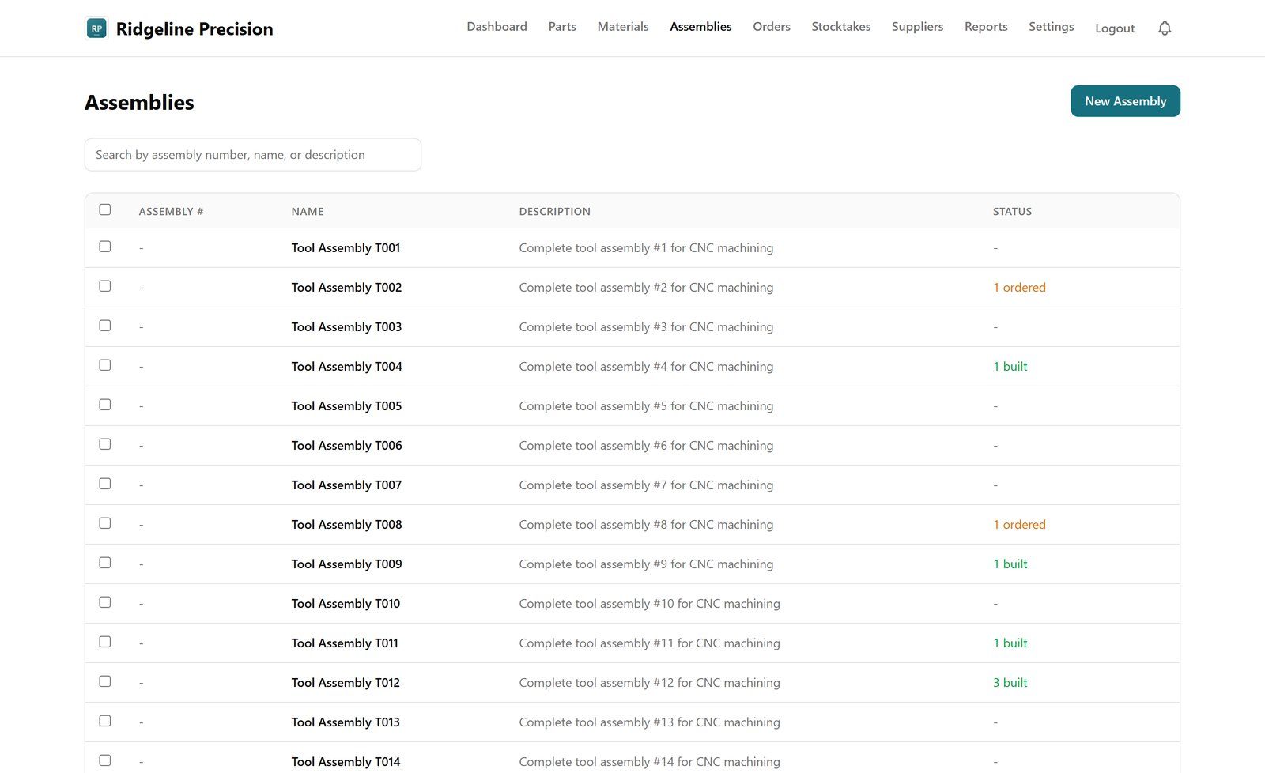Open Tool Assembly T001
Image resolution: width=1265 pixels, height=773 pixels.
346,248
